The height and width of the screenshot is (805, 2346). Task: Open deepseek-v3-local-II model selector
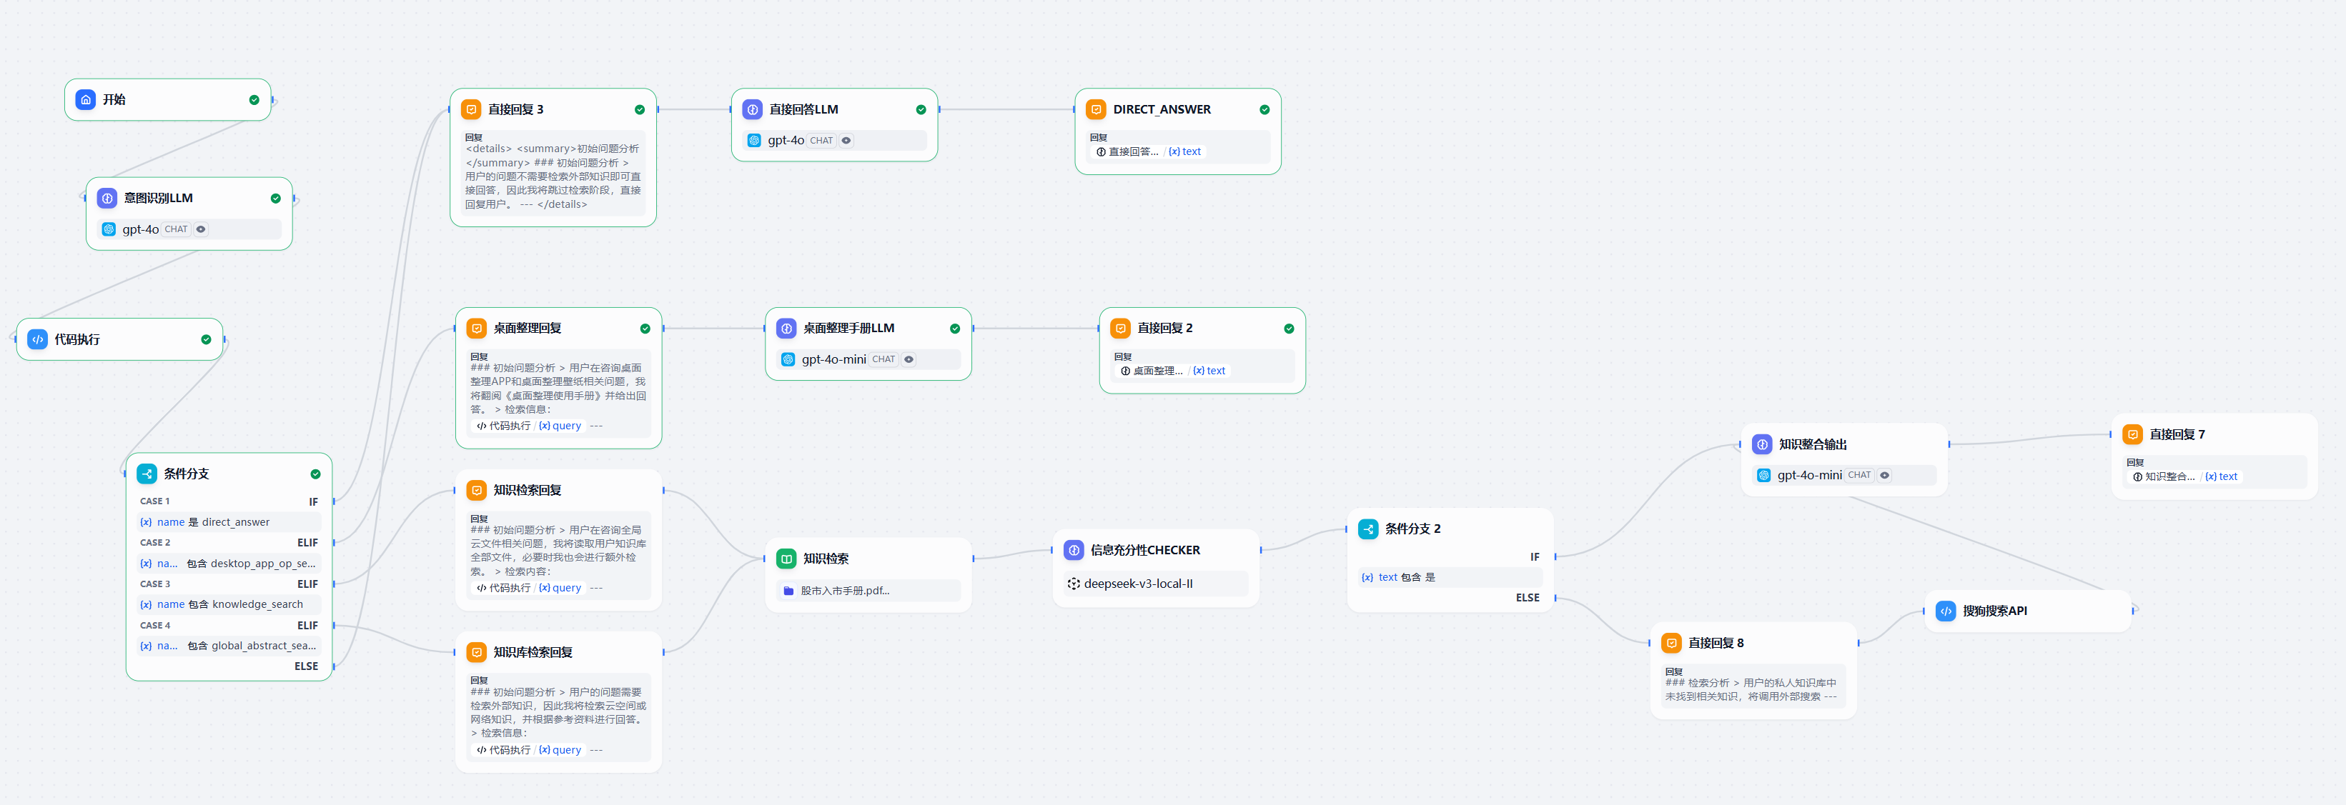pos(1137,584)
